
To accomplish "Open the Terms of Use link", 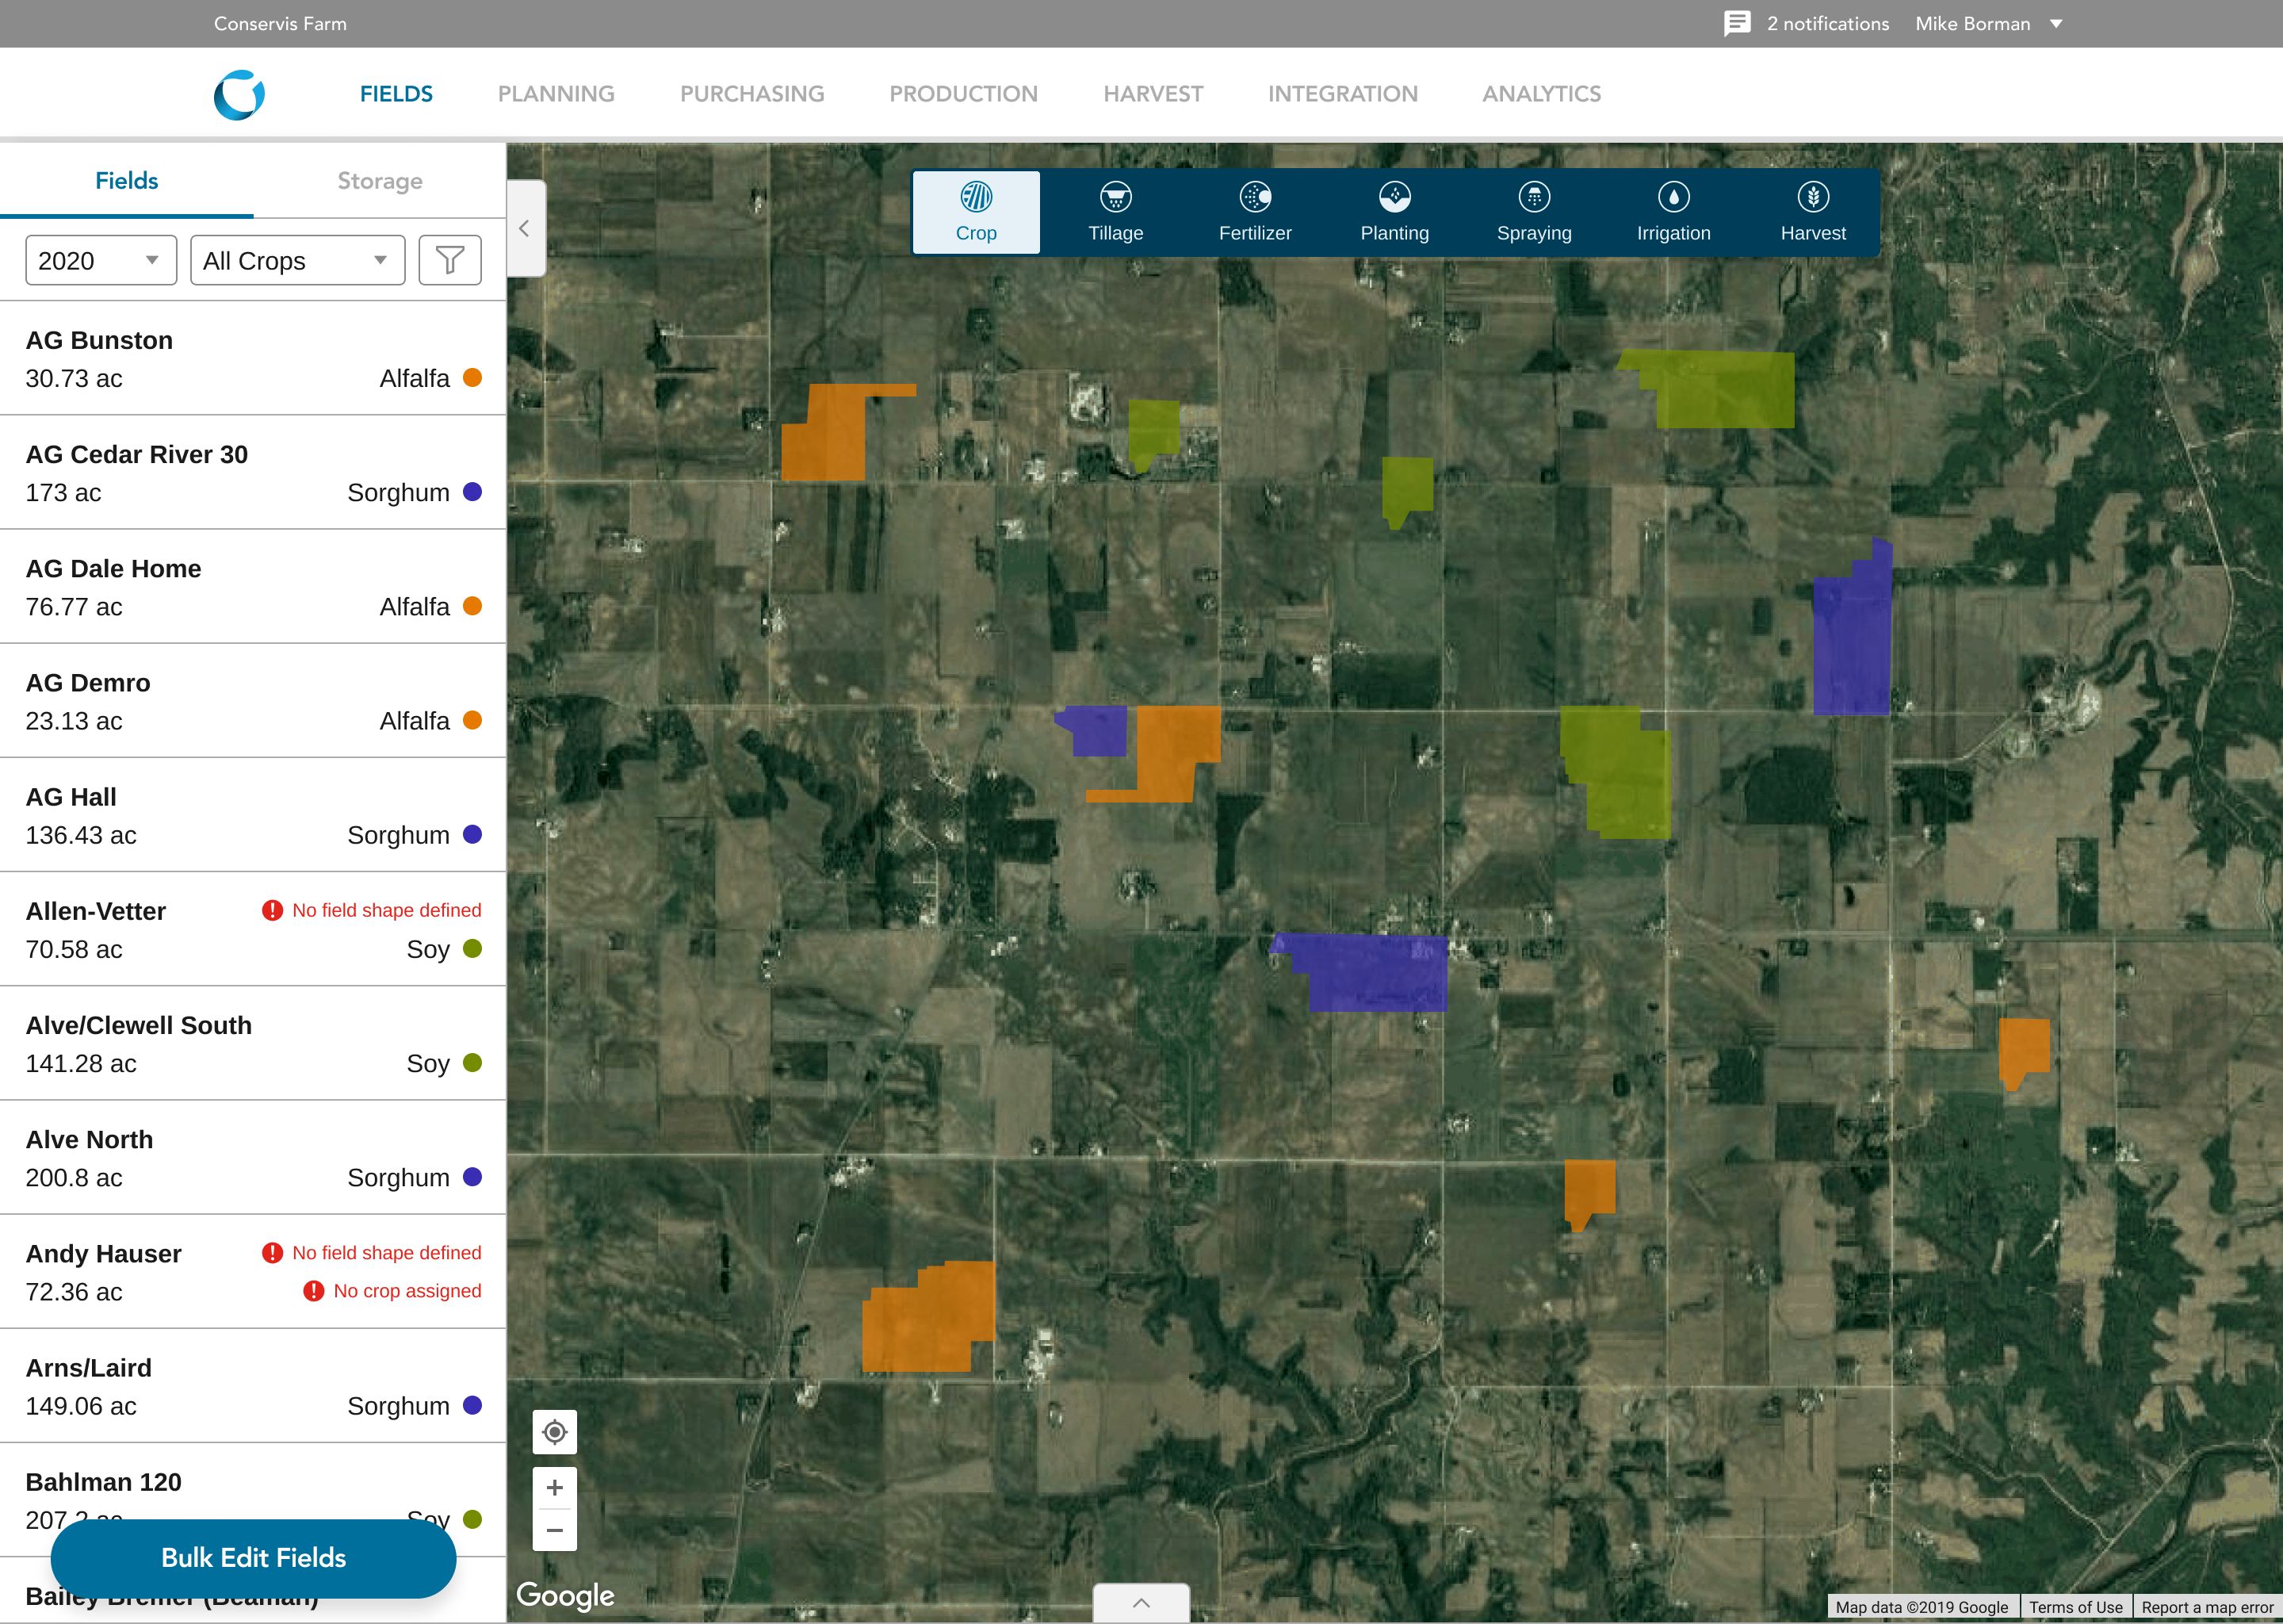I will click(x=2076, y=1607).
